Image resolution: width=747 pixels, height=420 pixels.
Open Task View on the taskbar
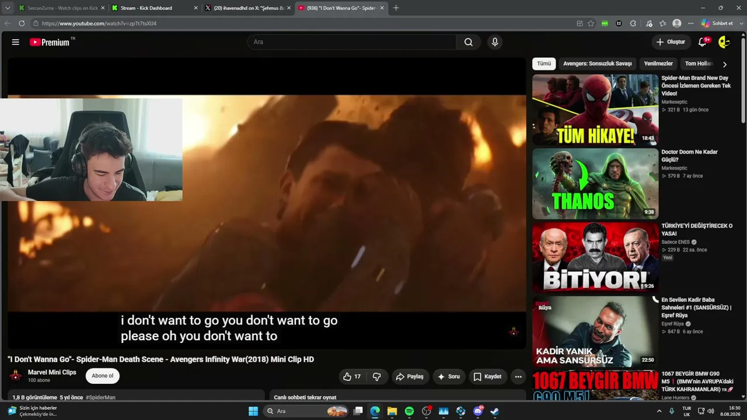[358, 411]
